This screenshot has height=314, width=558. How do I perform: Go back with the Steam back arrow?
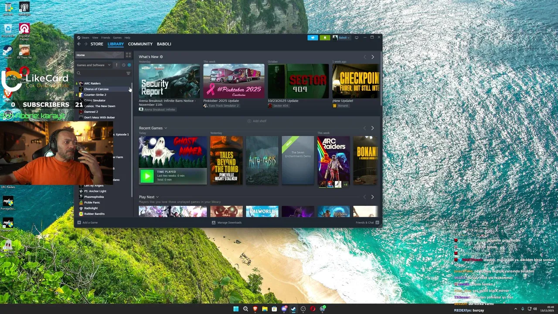point(79,44)
